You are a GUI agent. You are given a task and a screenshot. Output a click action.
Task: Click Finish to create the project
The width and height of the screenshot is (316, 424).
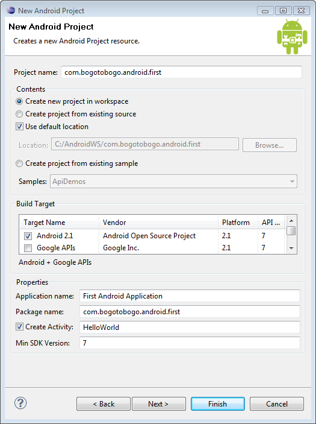coord(218,403)
